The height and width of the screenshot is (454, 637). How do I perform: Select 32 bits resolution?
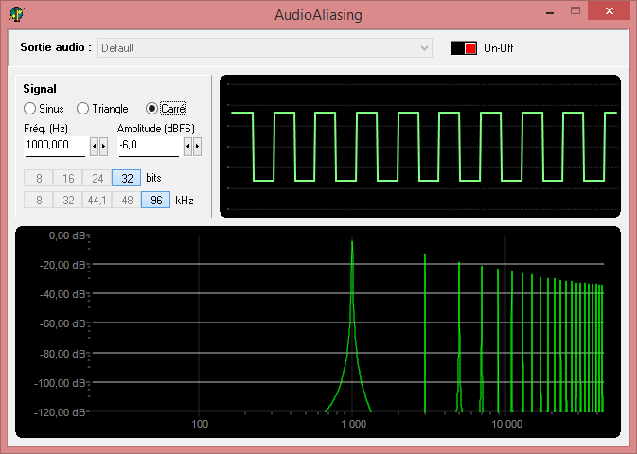tap(126, 178)
